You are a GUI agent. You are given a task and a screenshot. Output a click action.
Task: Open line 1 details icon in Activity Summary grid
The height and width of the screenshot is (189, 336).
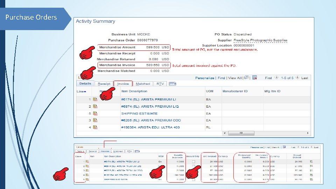pyautogui.click(x=95, y=99)
